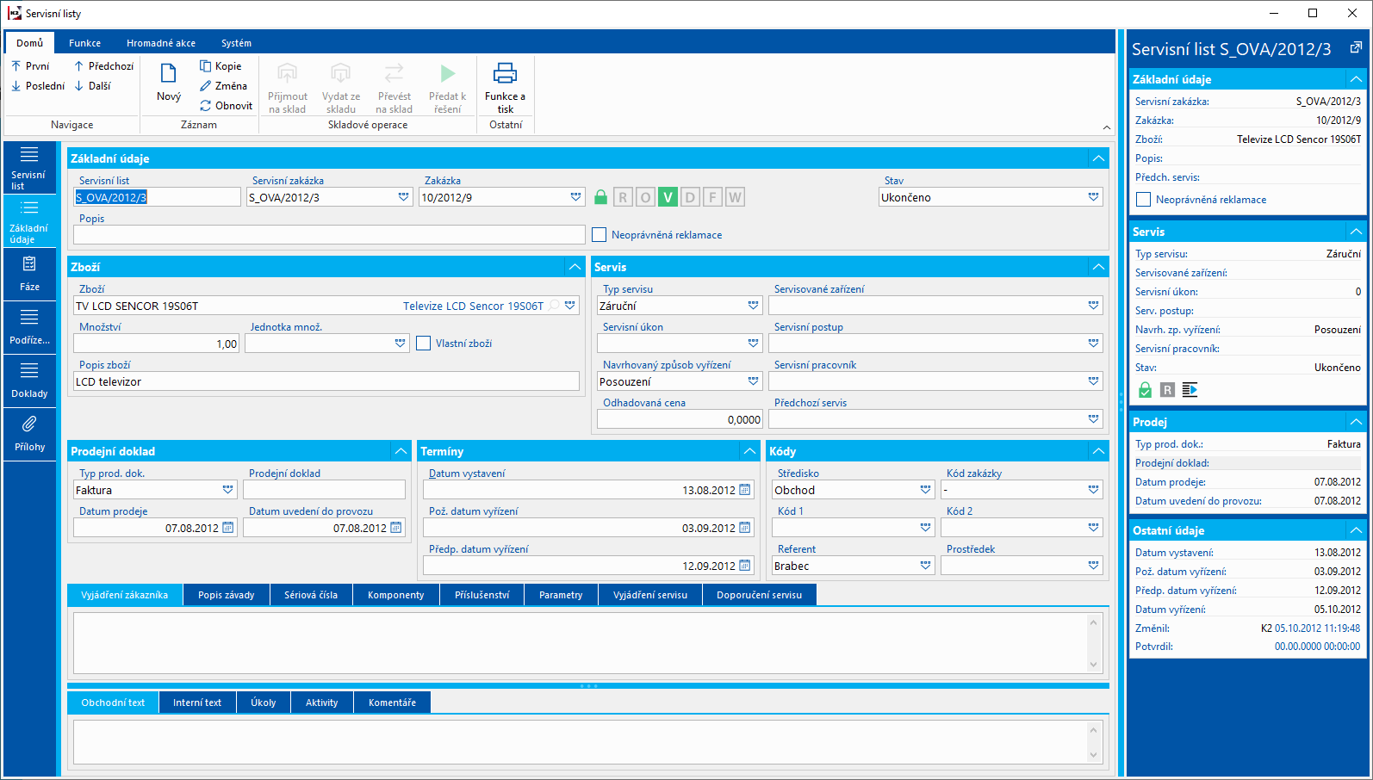The height and width of the screenshot is (780, 1373).
Task: Click the green V status flag icon
Action: (x=668, y=197)
